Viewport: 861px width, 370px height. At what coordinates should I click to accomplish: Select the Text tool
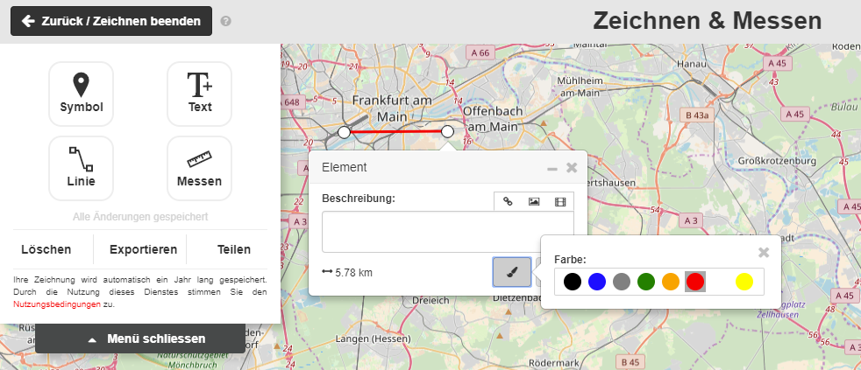pyautogui.click(x=200, y=94)
